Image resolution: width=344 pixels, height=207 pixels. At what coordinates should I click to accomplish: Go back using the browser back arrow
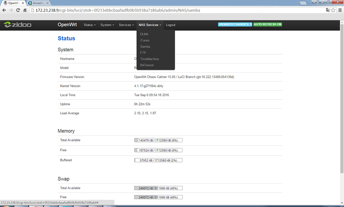pyautogui.click(x=4, y=10)
